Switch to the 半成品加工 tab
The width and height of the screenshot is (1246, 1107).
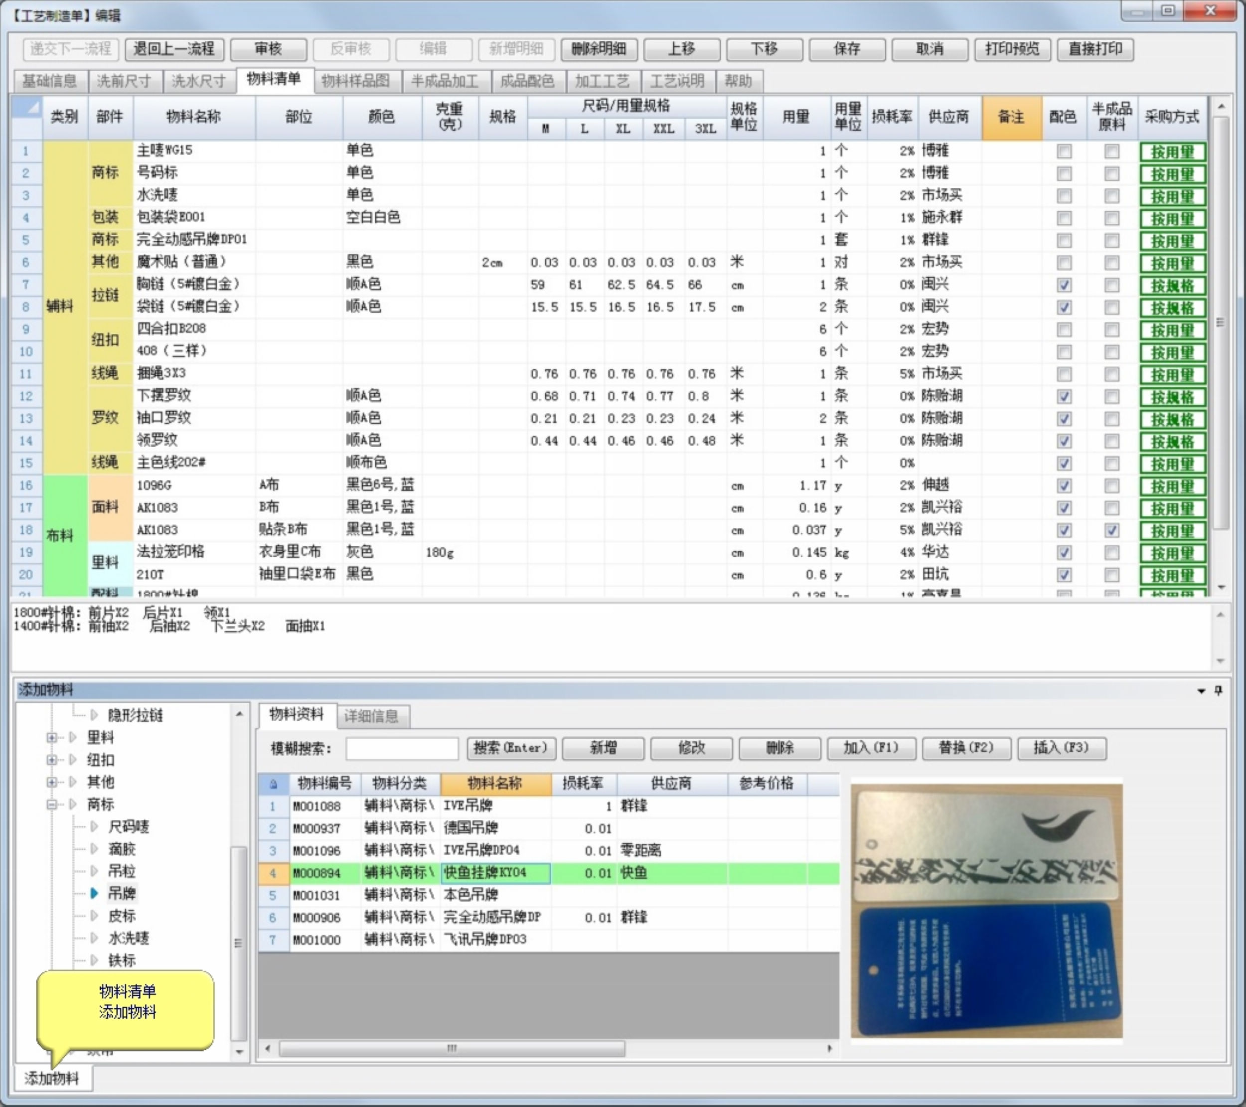[445, 81]
